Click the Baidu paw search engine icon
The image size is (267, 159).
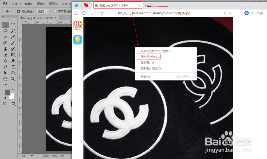246,13
